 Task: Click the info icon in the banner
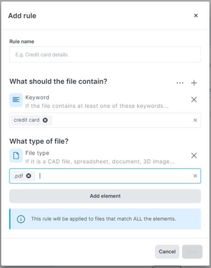(x=21, y=219)
